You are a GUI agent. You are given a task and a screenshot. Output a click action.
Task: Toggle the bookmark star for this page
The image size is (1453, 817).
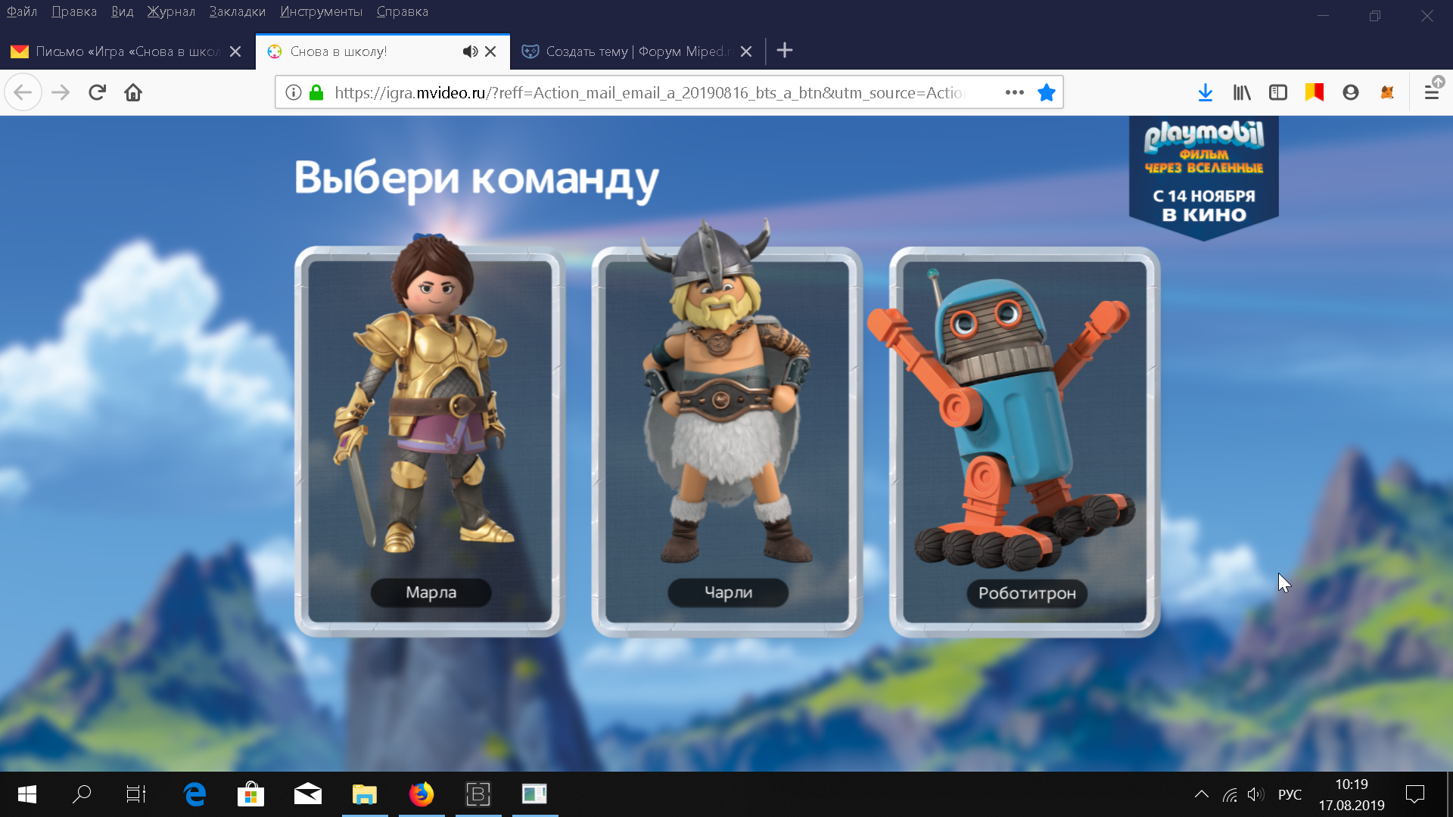[1047, 92]
